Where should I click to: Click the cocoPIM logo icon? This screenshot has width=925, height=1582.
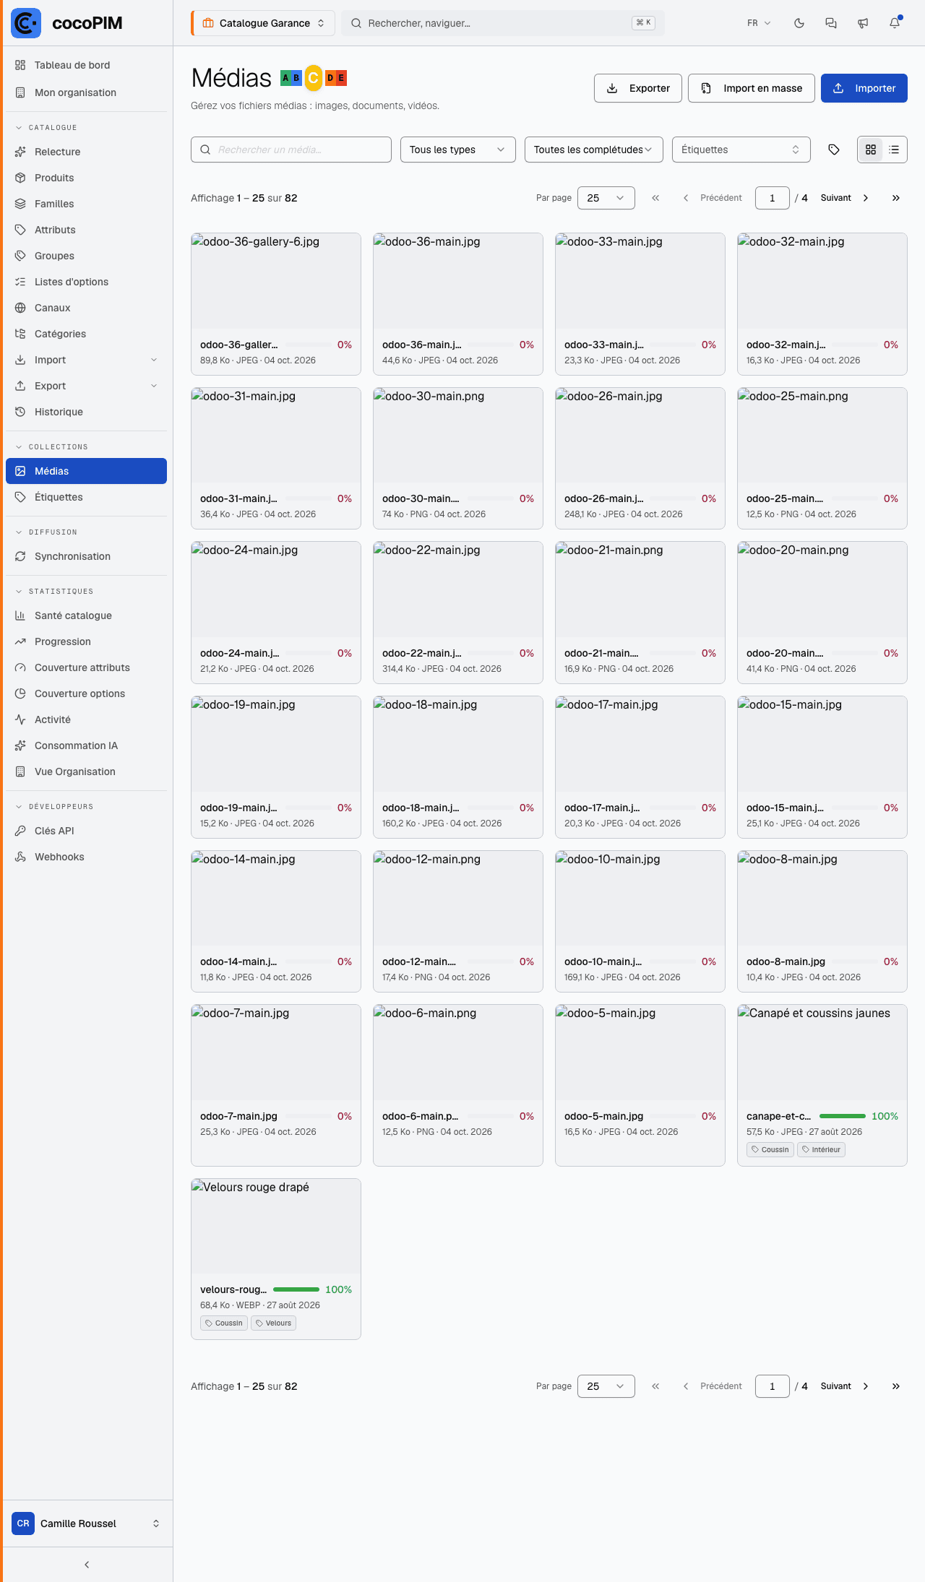click(26, 23)
